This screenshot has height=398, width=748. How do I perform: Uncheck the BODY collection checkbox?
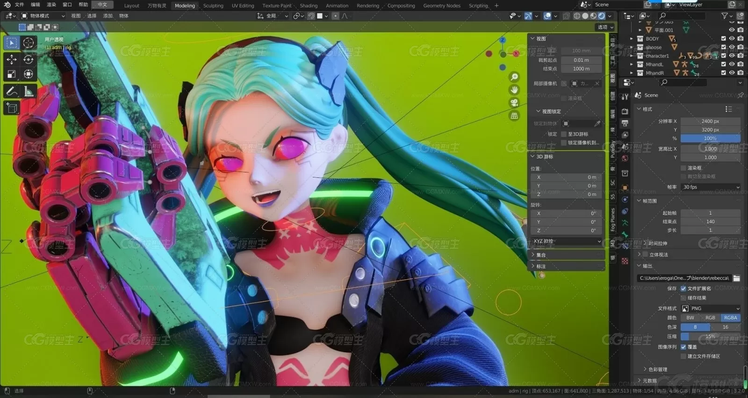724,39
